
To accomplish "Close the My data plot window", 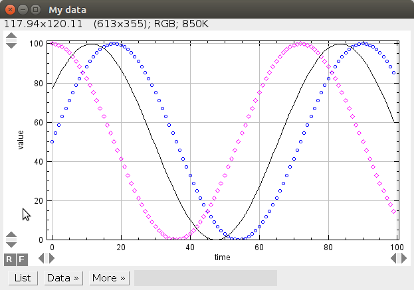I will [10, 10].
